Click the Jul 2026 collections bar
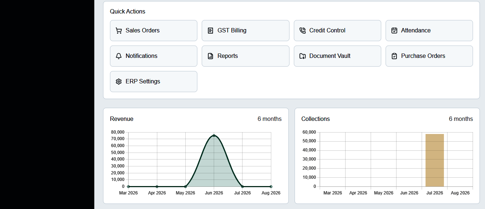The width and height of the screenshot is (485, 209). (x=435, y=160)
